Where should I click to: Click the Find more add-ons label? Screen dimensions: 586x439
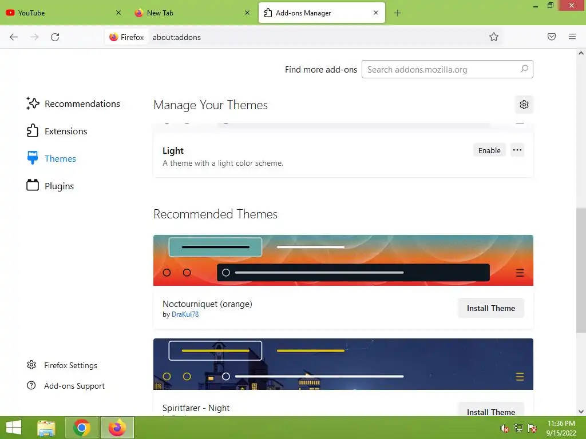coord(321,69)
